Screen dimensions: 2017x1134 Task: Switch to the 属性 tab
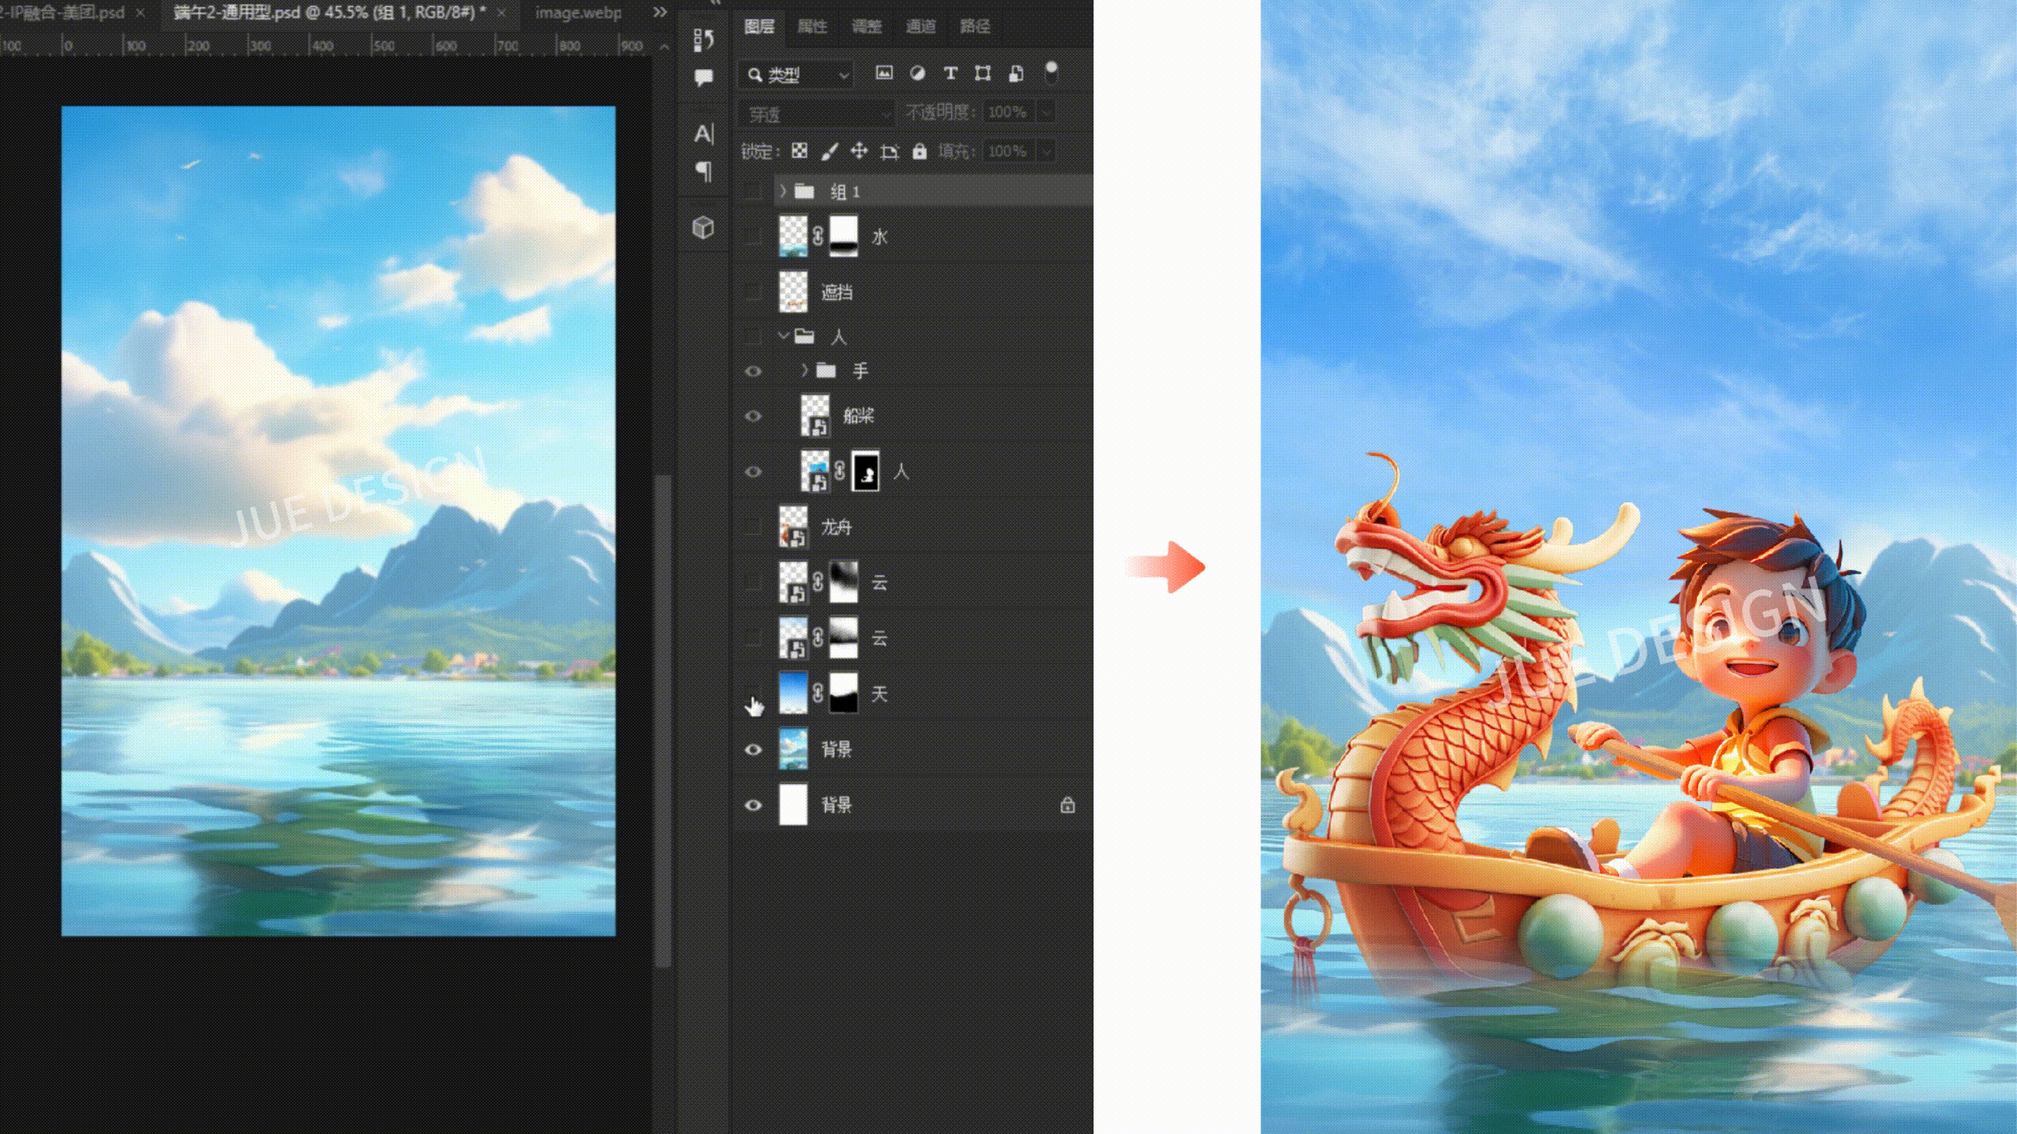(x=812, y=26)
